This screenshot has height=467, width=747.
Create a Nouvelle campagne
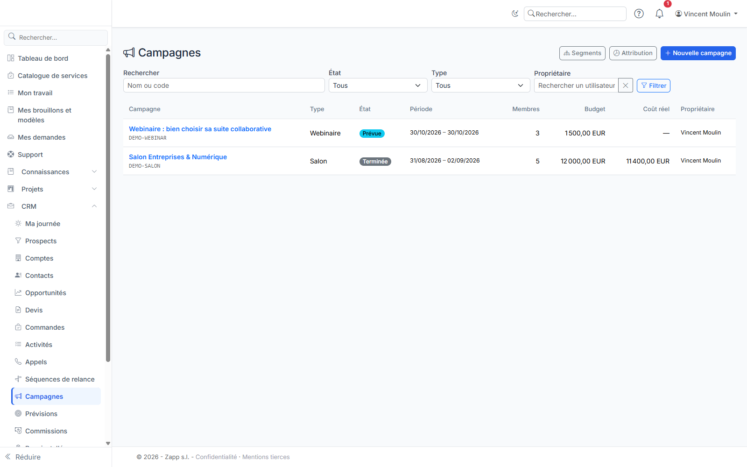pyautogui.click(x=698, y=53)
